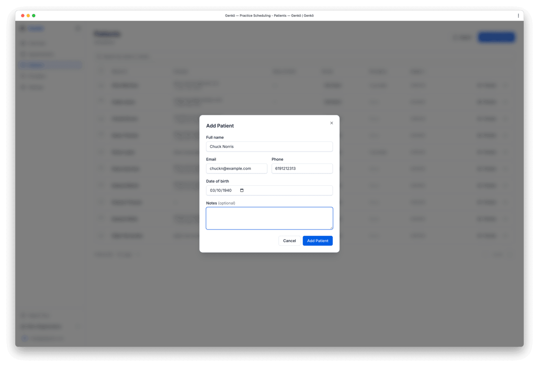Click the user avatar icon at the sidebar bottom
The image size is (539, 367).
point(24,338)
